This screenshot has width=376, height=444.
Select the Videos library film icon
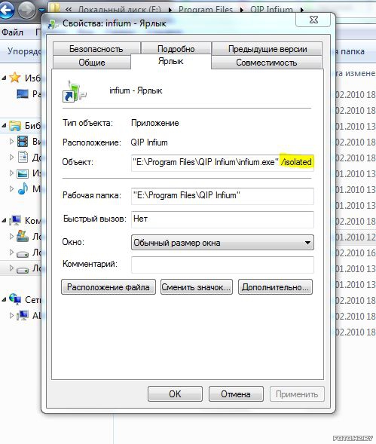click(23, 141)
